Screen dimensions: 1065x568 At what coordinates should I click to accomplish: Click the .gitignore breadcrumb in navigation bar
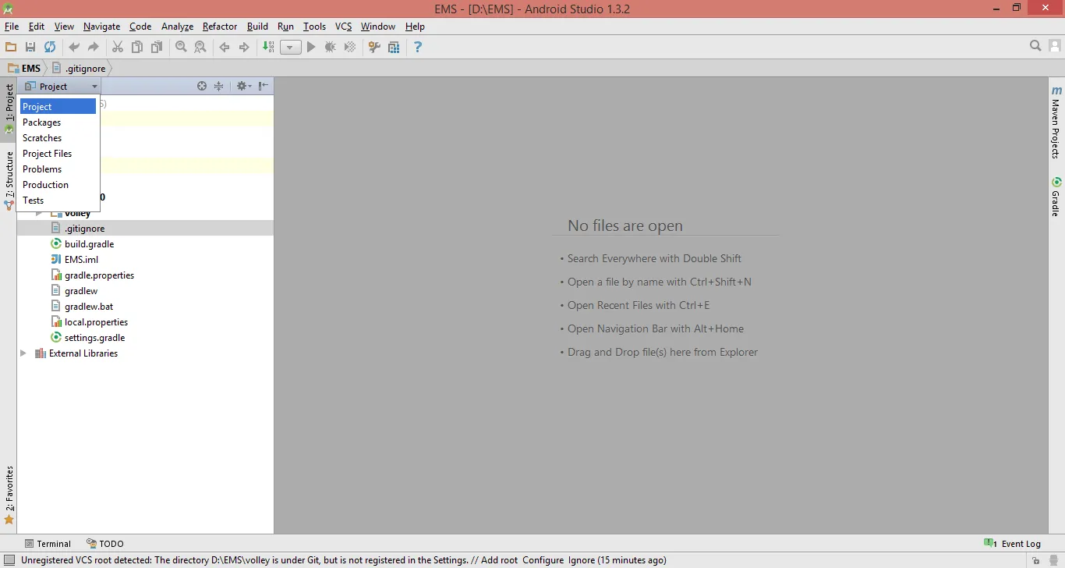coord(79,68)
